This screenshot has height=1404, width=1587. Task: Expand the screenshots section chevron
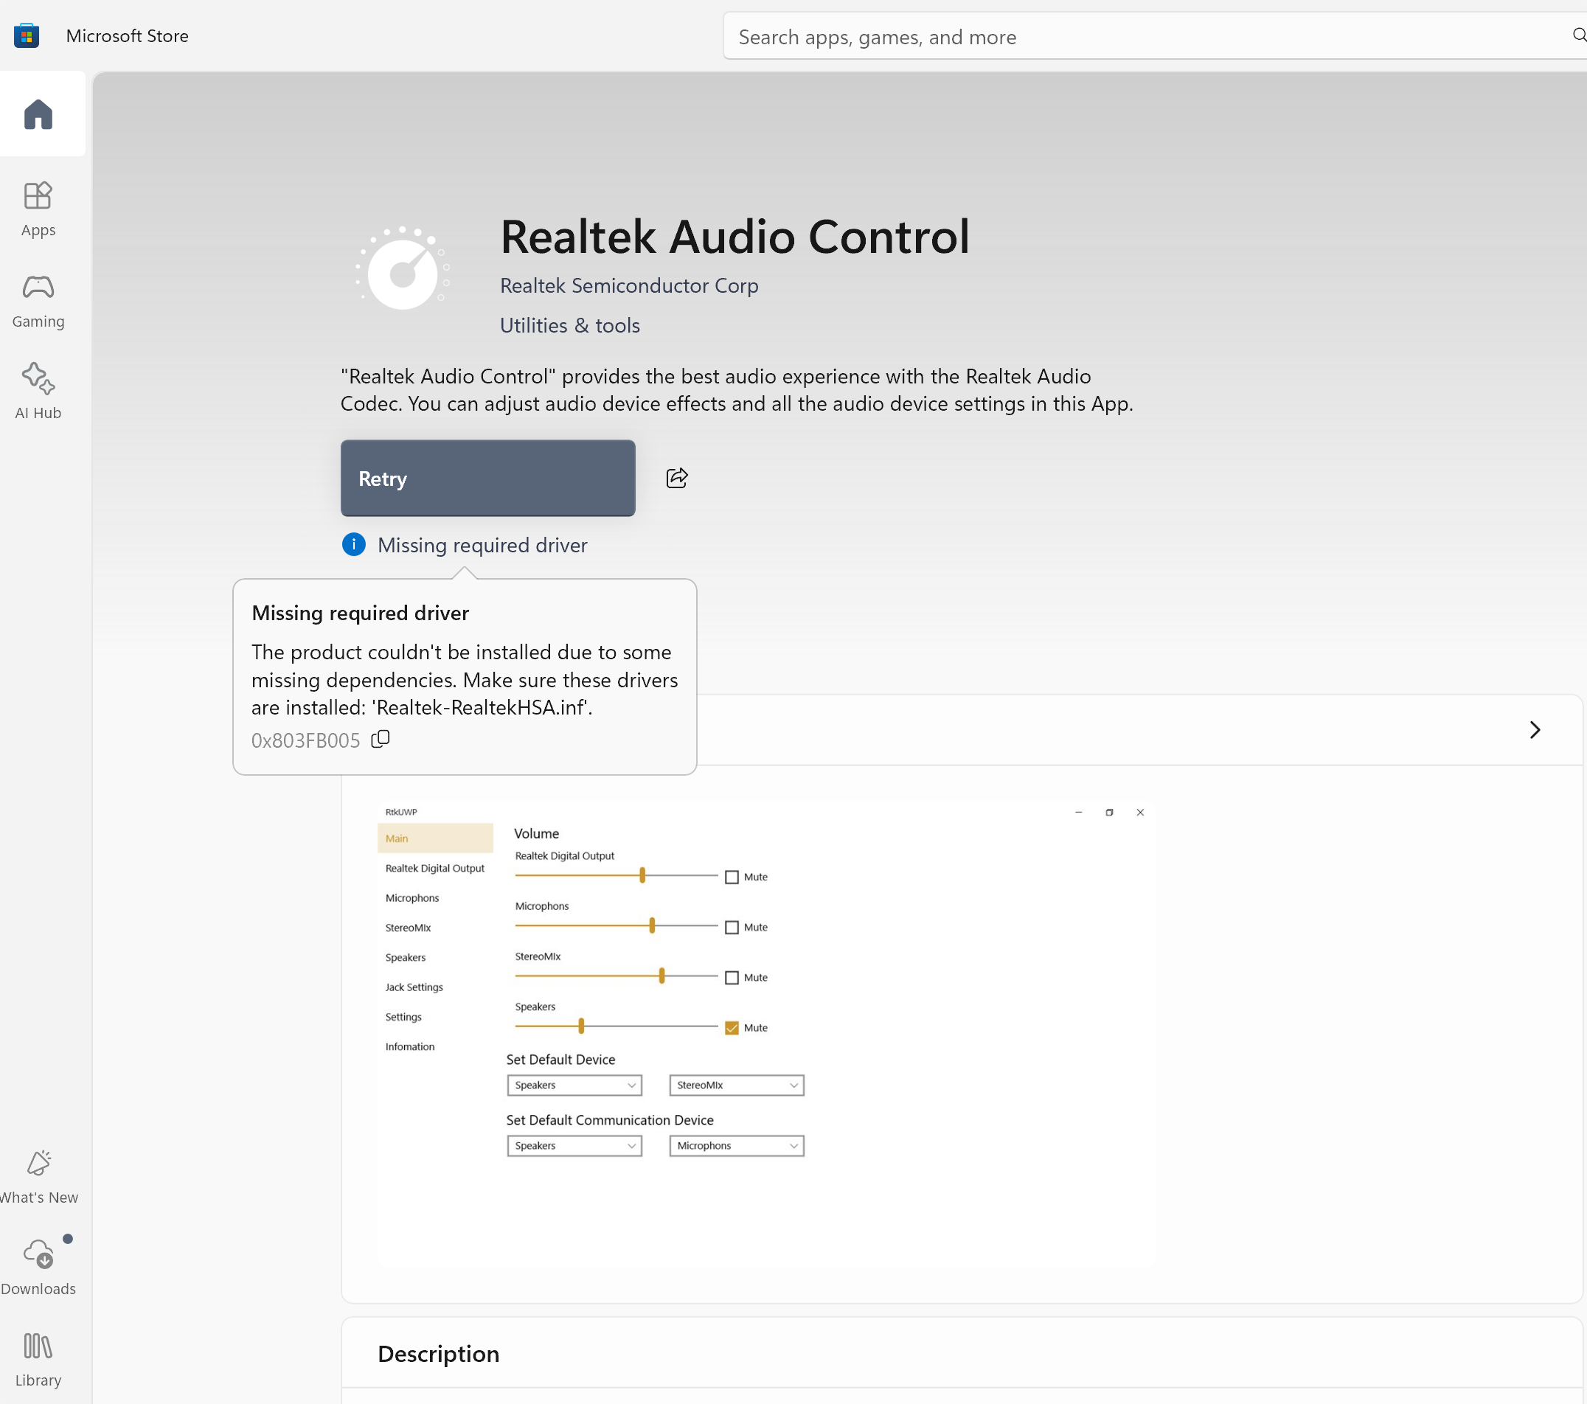point(1534,729)
